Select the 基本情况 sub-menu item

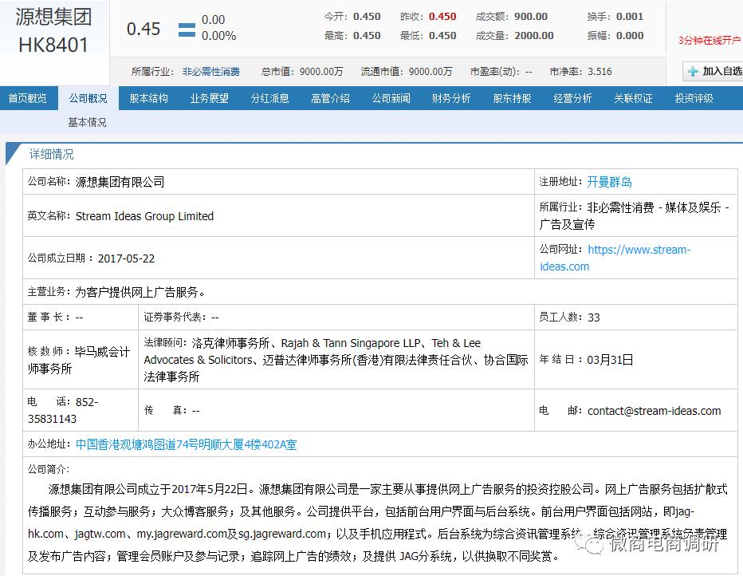[88, 124]
